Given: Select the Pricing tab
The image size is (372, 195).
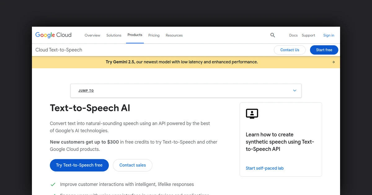Looking at the screenshot, I should coord(154,35).
